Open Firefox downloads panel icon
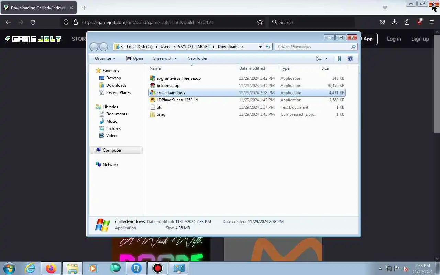This screenshot has height=275, width=440. point(395,22)
